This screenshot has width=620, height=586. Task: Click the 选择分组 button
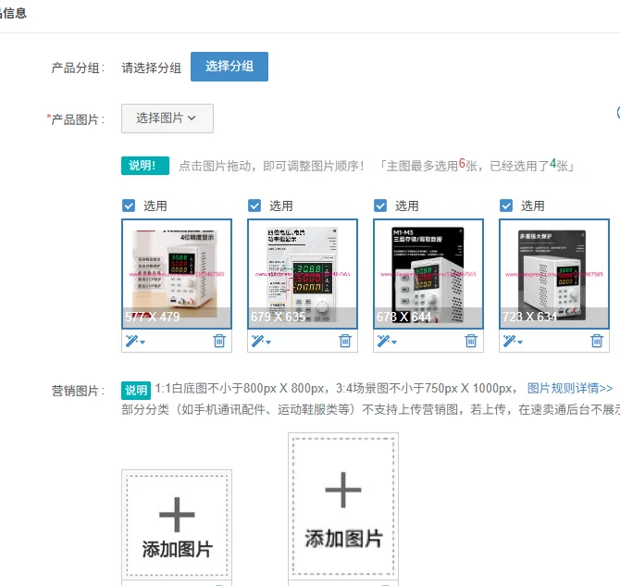(229, 67)
